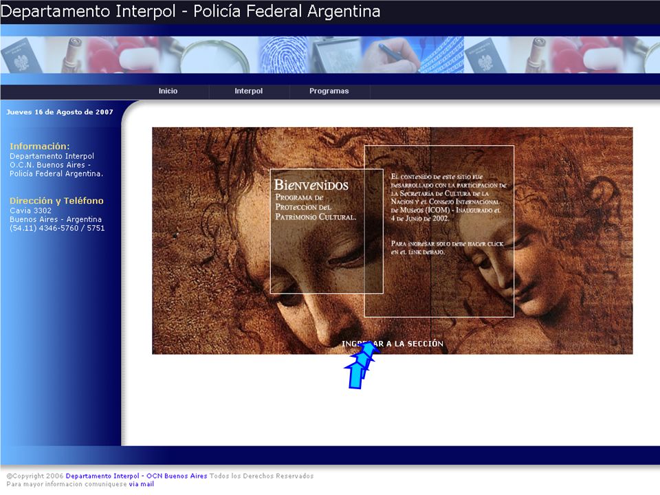Click the 'Todos los Derechos Reservados' footer text

261,476
